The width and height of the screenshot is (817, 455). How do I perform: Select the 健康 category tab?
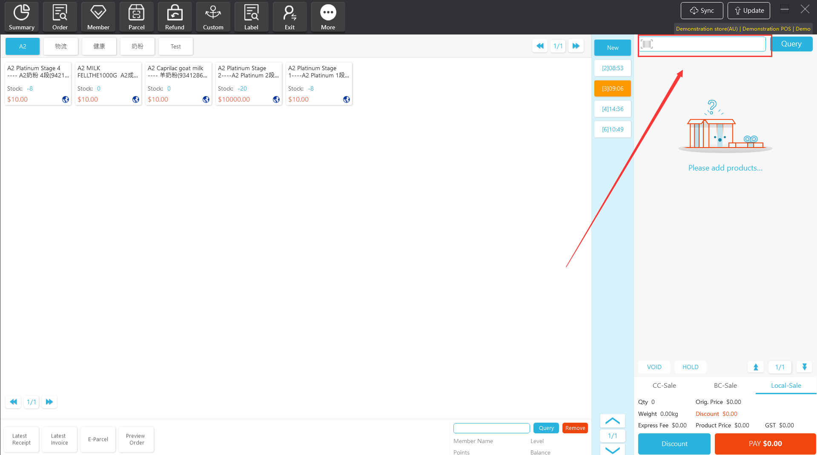coord(99,46)
